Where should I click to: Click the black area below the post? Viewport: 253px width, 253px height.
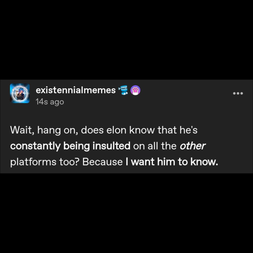click(126, 215)
